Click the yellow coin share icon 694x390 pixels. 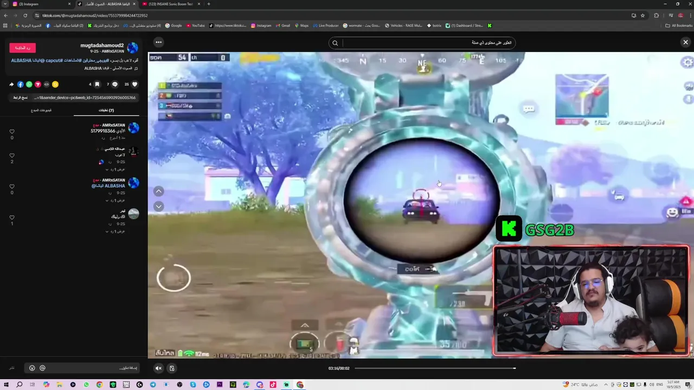click(55, 84)
